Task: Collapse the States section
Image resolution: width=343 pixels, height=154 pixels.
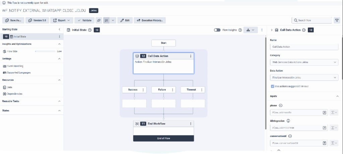Action: (x=59, y=111)
